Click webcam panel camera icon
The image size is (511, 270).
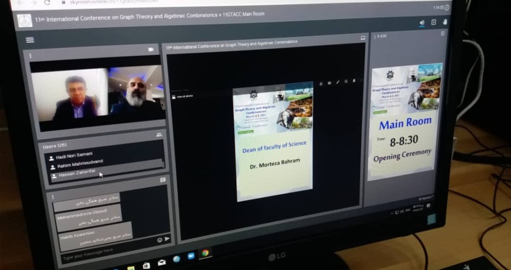click(x=151, y=49)
